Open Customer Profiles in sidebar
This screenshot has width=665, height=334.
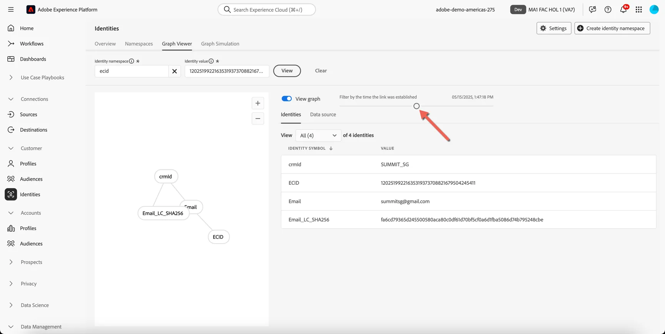click(28, 164)
